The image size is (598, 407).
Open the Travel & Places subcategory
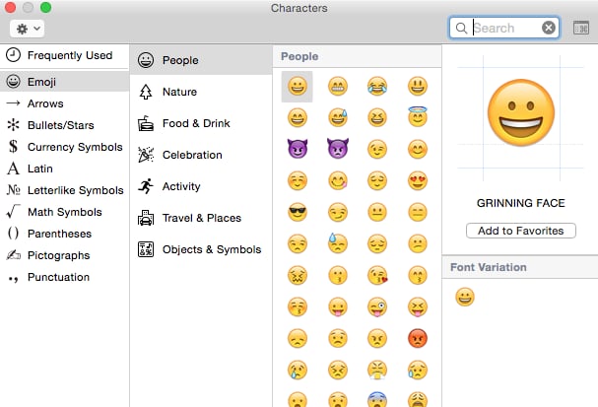[201, 218]
